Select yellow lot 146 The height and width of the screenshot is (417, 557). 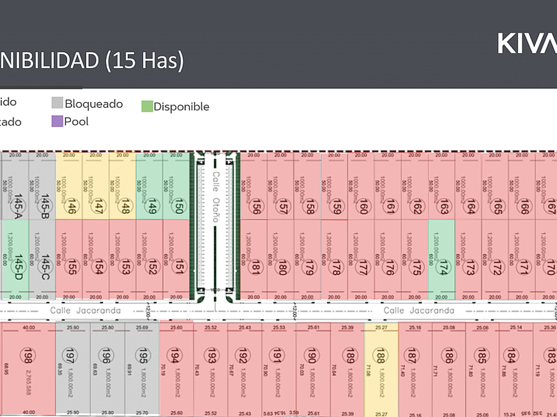click(x=69, y=186)
